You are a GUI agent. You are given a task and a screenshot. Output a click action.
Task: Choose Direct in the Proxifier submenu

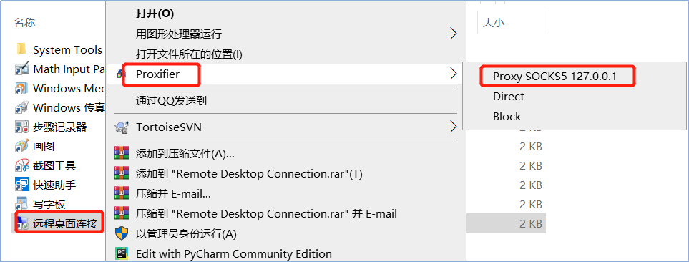coord(509,96)
